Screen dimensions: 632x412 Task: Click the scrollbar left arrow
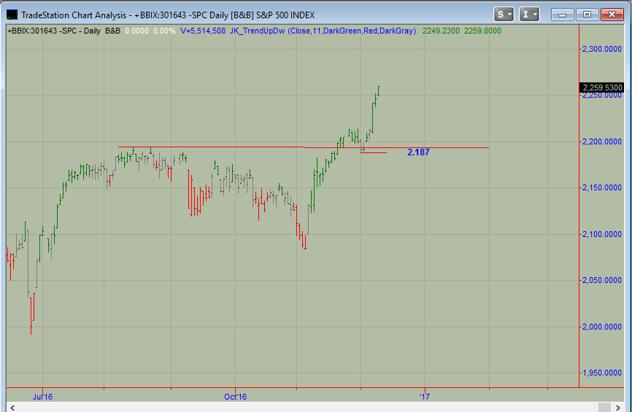click(x=12, y=408)
